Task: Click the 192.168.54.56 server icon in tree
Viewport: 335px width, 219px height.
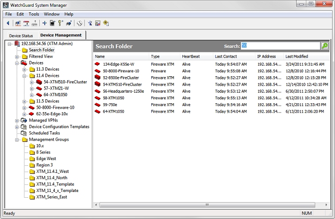Action: coord(17,43)
